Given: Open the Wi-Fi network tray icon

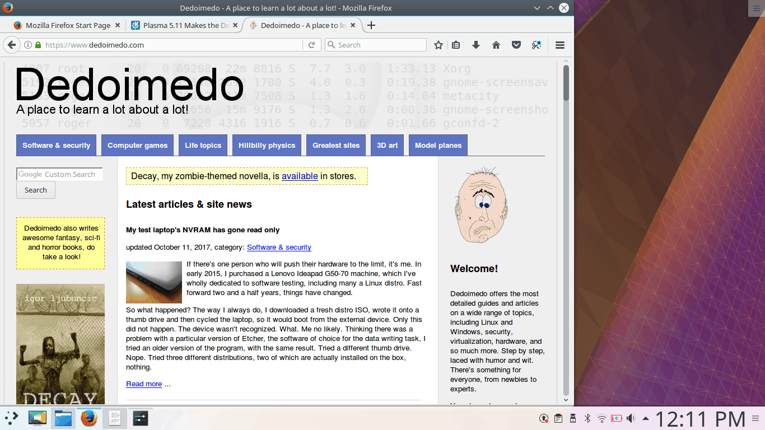Looking at the screenshot, I should [602, 418].
